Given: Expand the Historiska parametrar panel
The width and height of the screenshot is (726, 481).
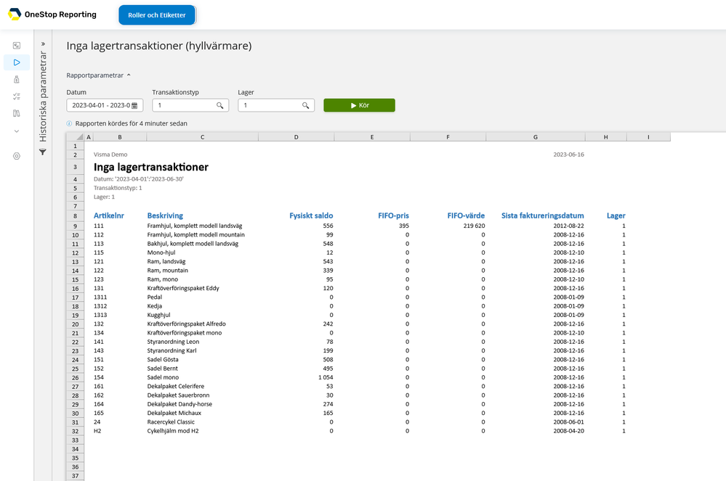Looking at the screenshot, I should pyautogui.click(x=42, y=44).
